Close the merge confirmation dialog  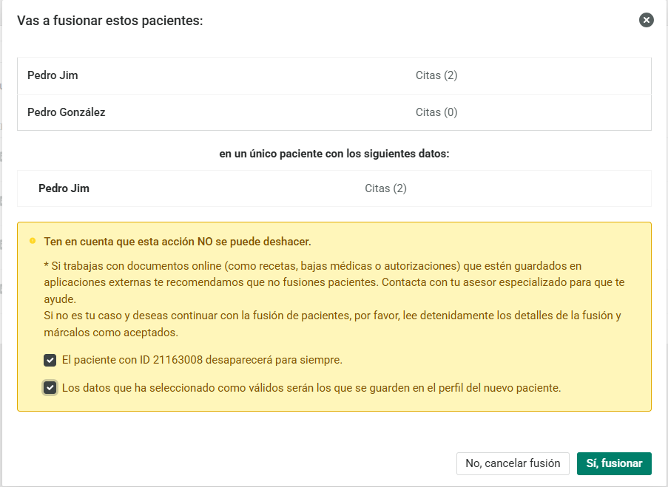(647, 21)
